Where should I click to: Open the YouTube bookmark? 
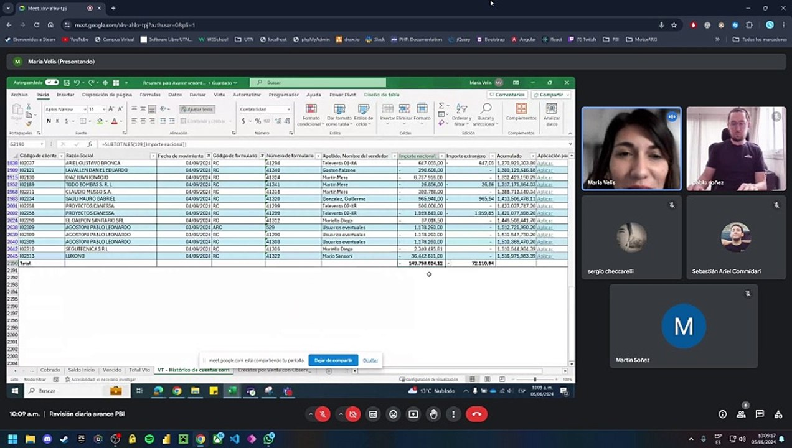pos(75,39)
